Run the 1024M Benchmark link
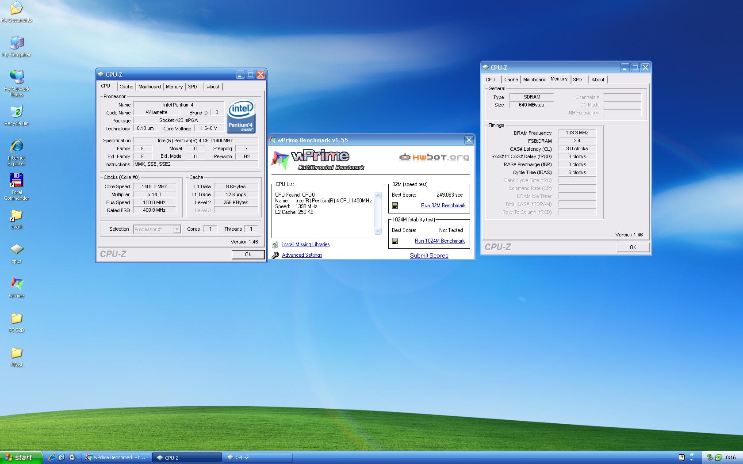Viewport: 743px width, 464px height. (440, 241)
